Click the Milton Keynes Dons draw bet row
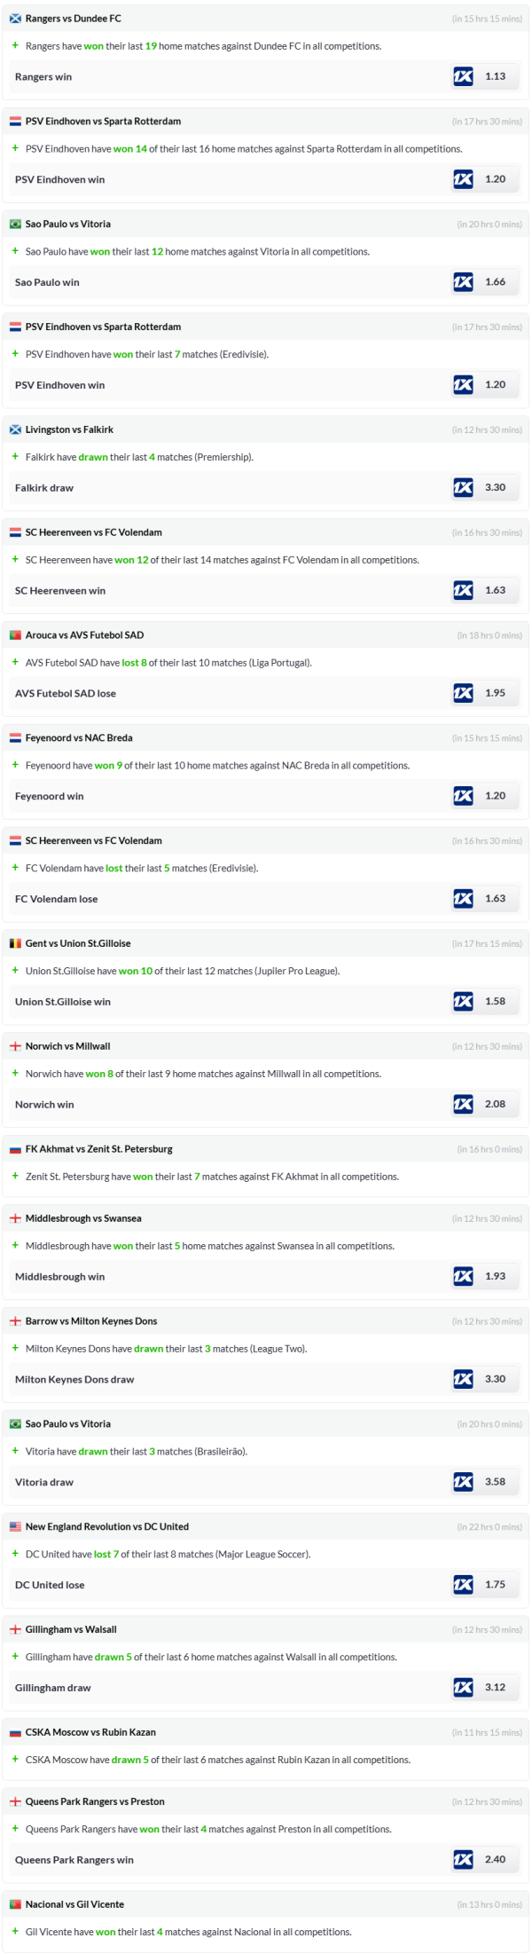Image resolution: width=532 pixels, height=1954 pixels. (x=74, y=1379)
